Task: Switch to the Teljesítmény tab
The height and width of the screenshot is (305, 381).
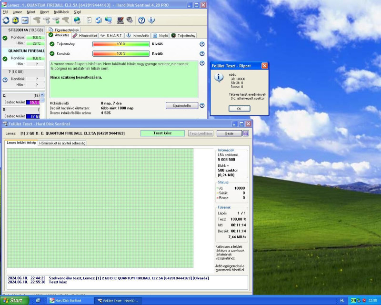Action: click(183, 36)
